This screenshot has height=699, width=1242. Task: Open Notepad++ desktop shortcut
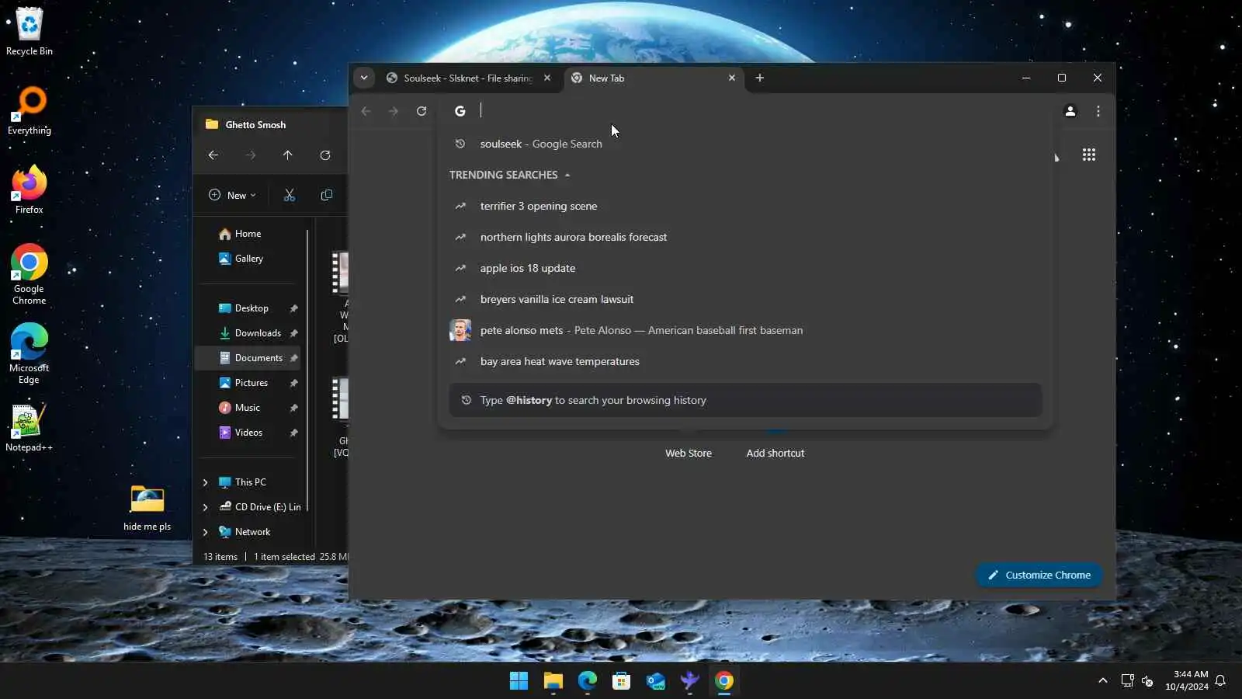point(29,428)
